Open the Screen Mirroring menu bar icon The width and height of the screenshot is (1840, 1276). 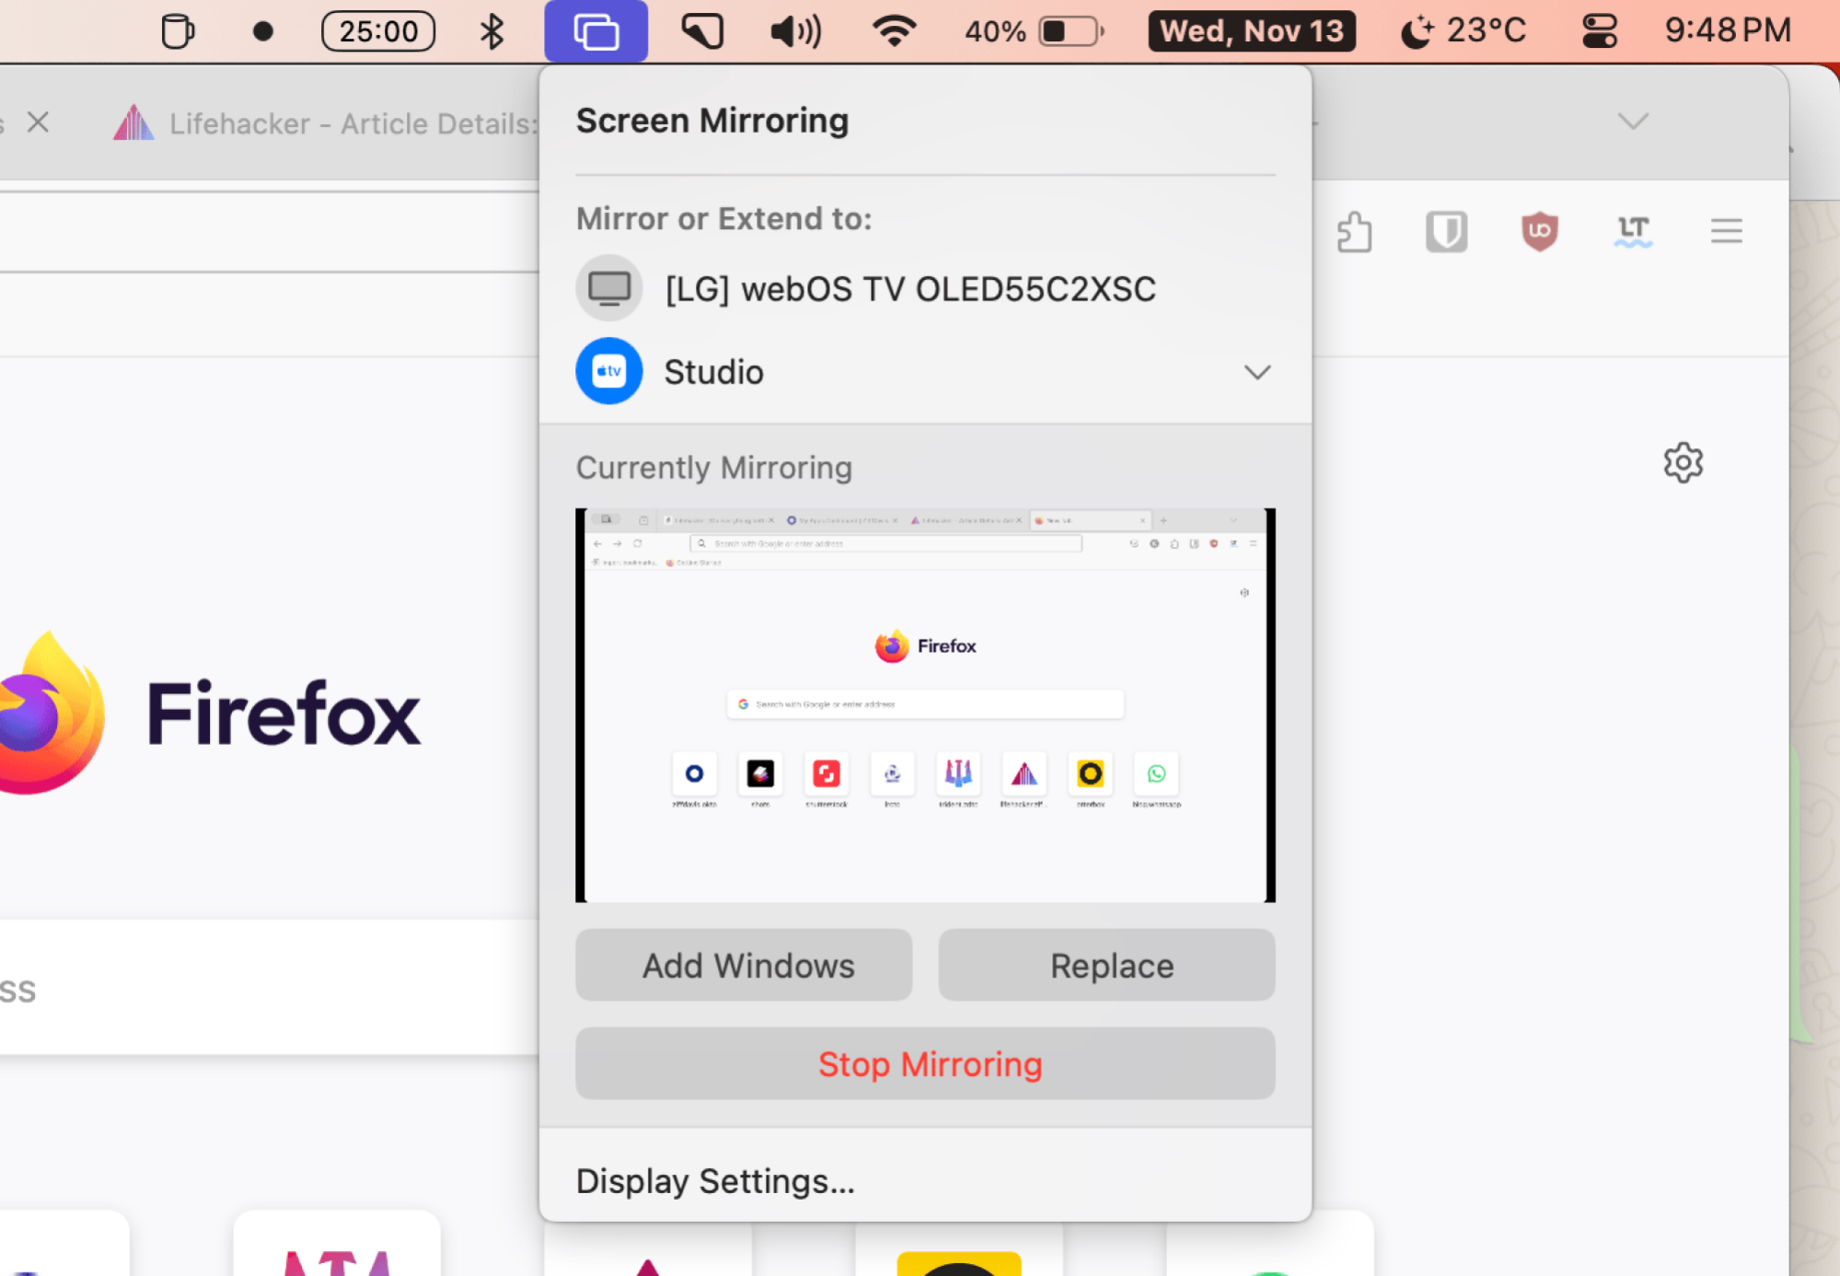[596, 31]
